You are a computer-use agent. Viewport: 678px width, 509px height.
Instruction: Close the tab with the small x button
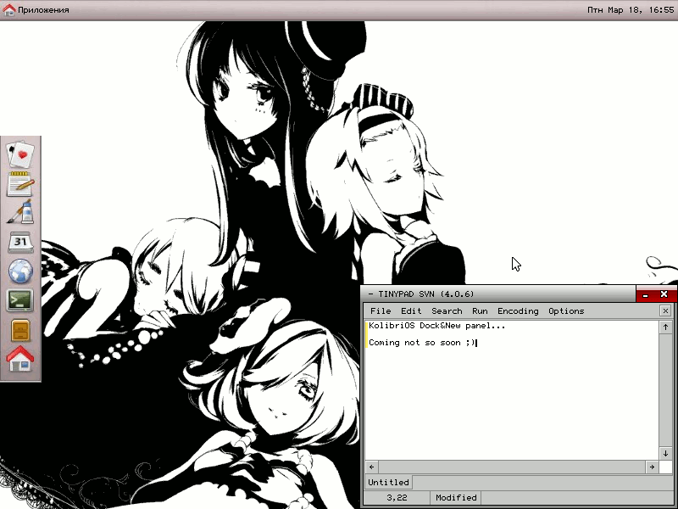pyautogui.click(x=665, y=311)
